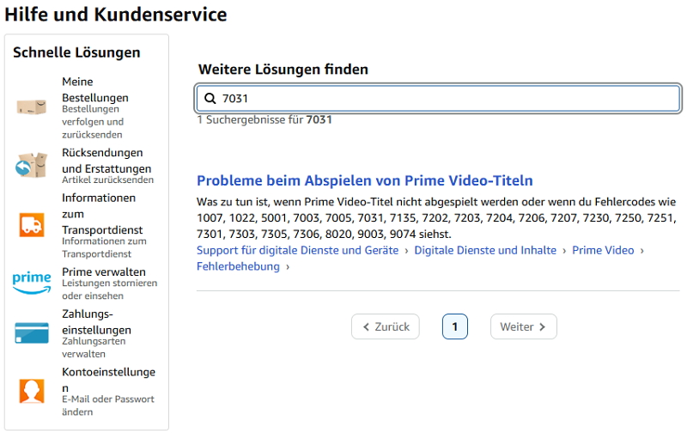Click result description starting 'Was zu tun ist'
Image resolution: width=687 pixels, height=433 pixels.
click(436, 218)
